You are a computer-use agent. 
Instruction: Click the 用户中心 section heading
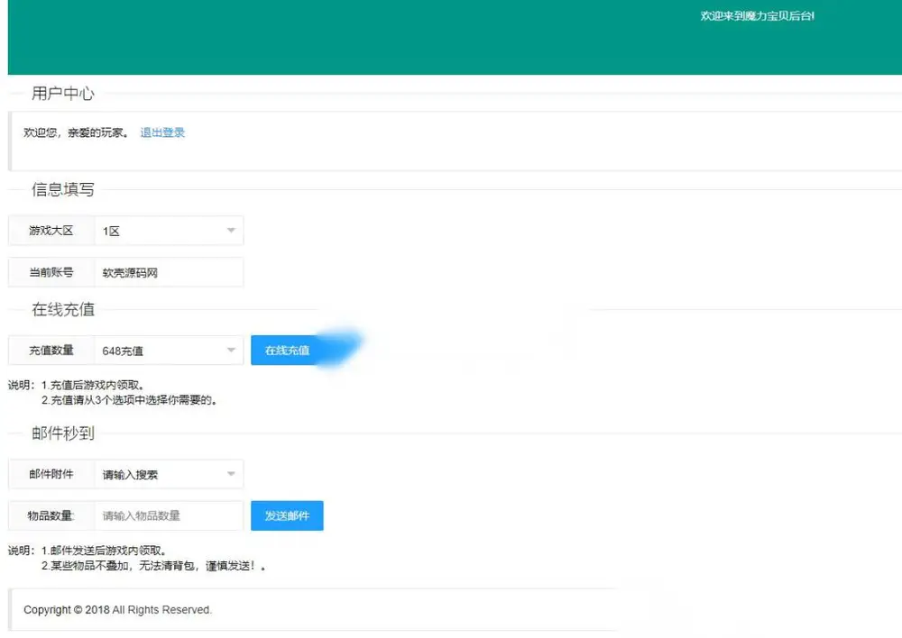pos(63,93)
